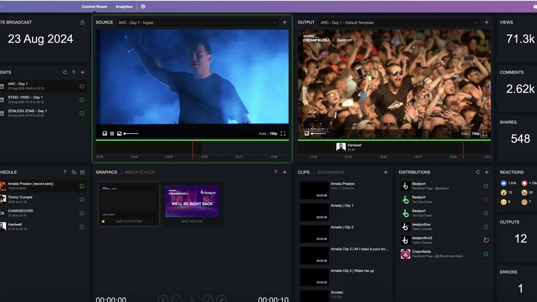The height and width of the screenshot is (302, 537).
Task: Refresh the events list
Action: click(x=65, y=72)
